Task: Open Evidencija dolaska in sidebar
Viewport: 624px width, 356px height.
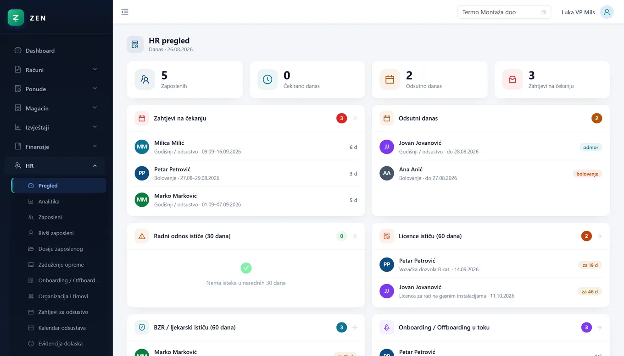Action: click(x=59, y=344)
